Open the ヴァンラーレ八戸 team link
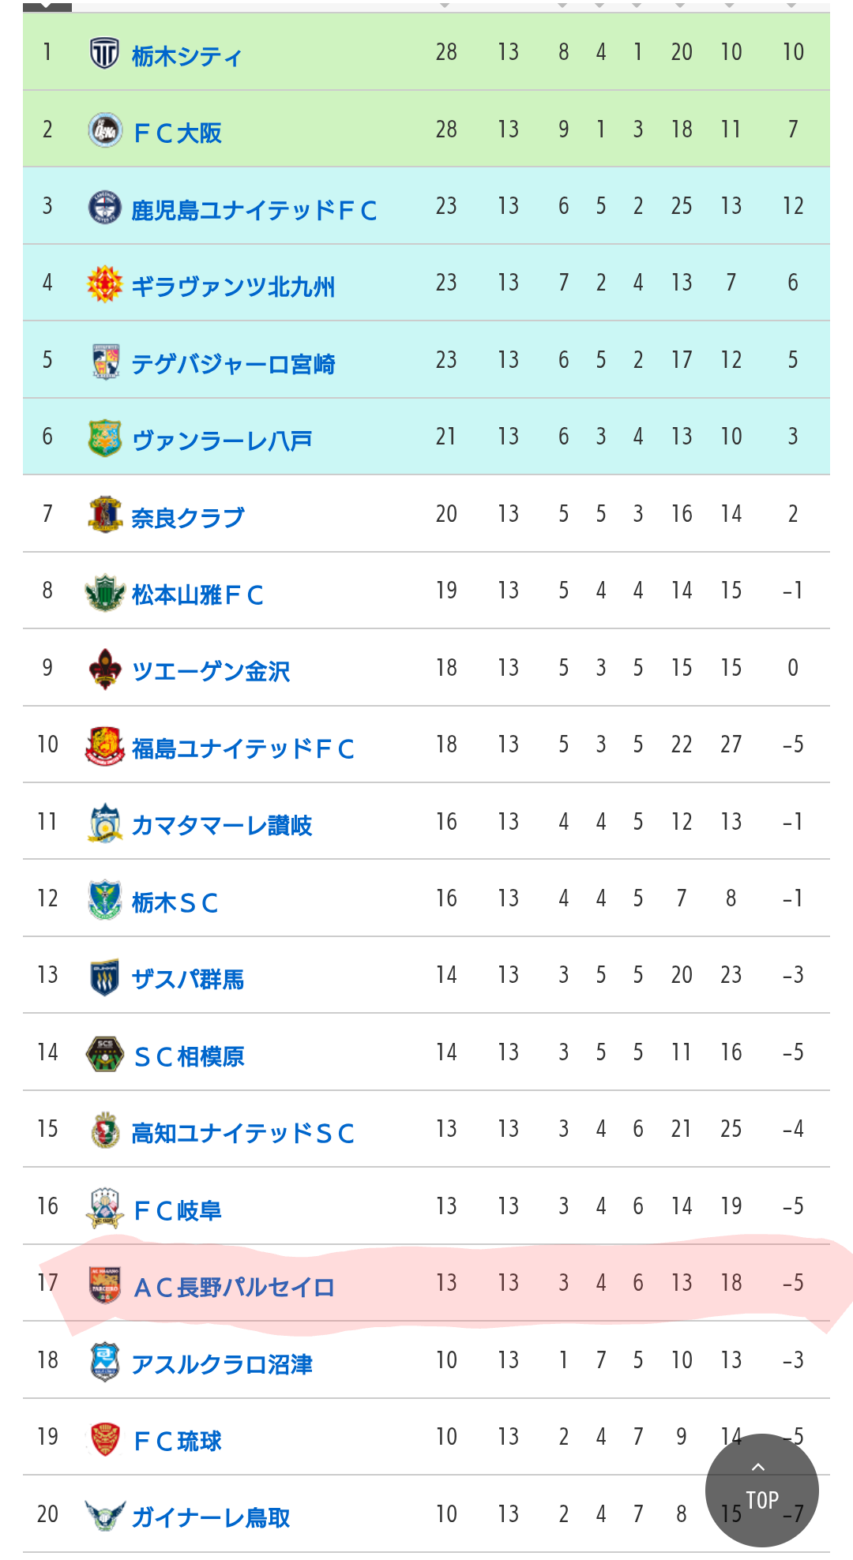 (221, 441)
